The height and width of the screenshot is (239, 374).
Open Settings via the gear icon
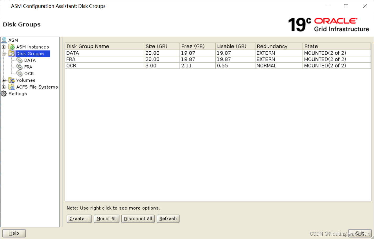[x=4, y=93]
